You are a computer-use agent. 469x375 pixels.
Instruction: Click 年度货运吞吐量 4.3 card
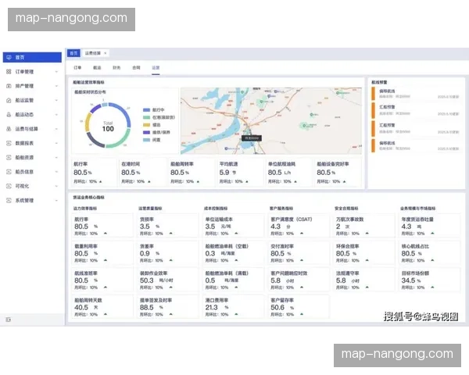(x=429, y=226)
